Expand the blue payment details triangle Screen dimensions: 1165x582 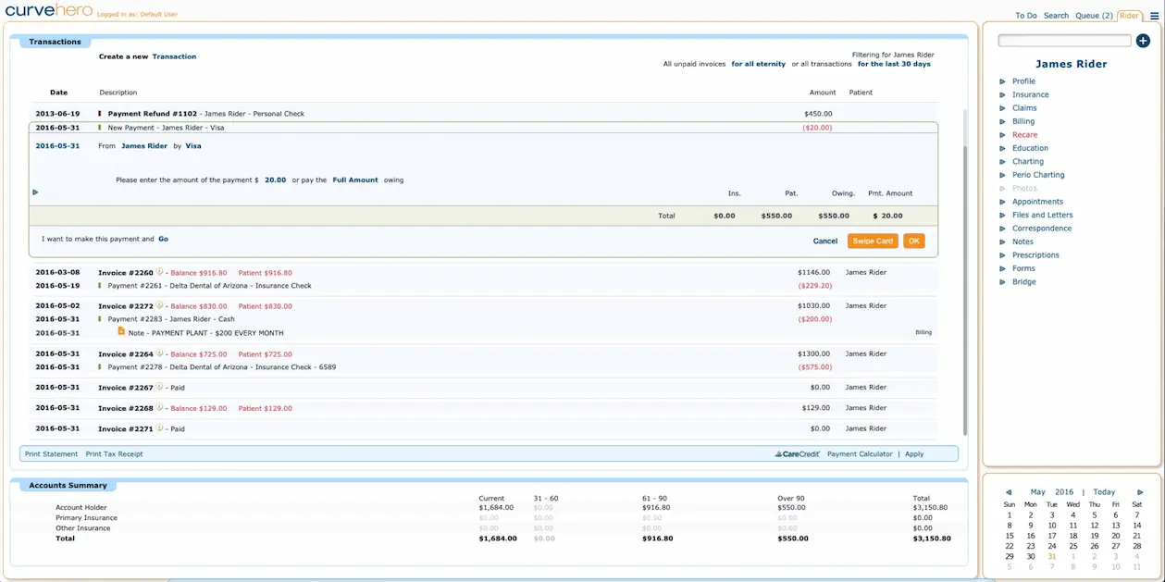[x=35, y=192]
